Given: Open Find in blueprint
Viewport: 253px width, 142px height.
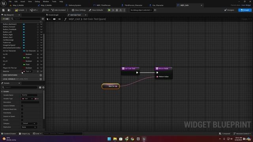Looking at the screenshot, I should [x=45, y=10].
